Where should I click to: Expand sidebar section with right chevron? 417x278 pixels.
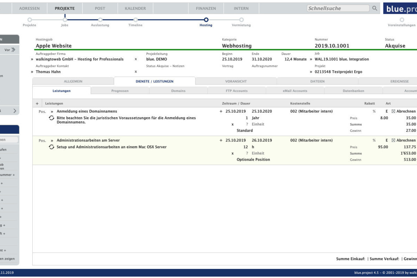coord(15,111)
